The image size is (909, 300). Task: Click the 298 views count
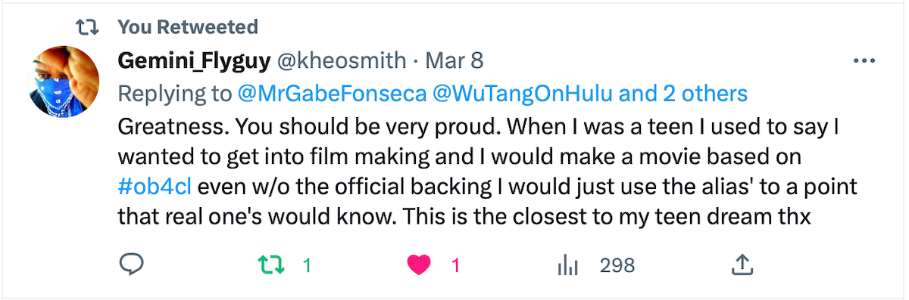pyautogui.click(x=617, y=265)
